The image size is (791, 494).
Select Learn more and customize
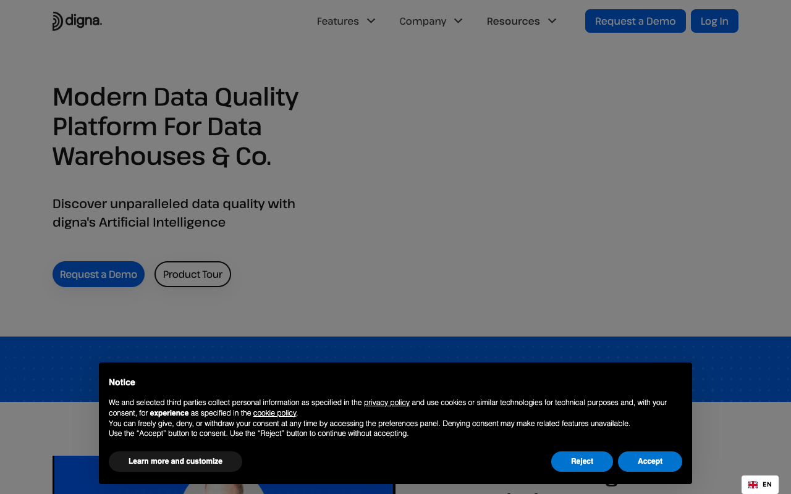[176, 461]
